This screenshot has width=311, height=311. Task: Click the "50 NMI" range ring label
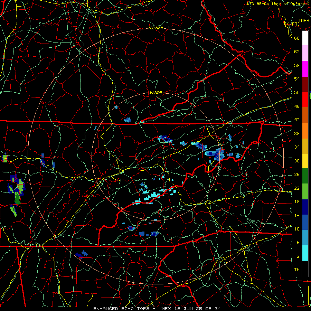point(155,92)
